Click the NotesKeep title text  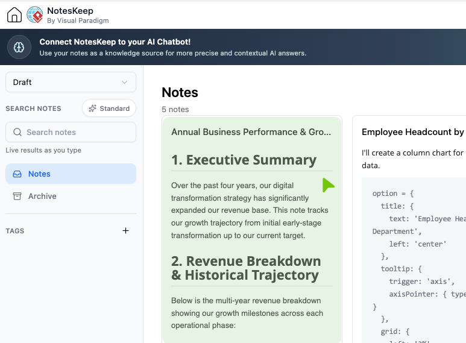[70, 11]
